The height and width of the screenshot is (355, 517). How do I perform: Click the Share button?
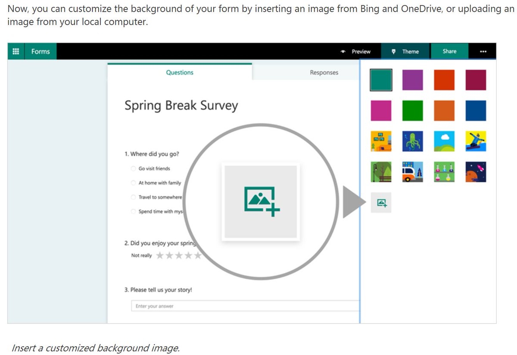click(x=449, y=51)
